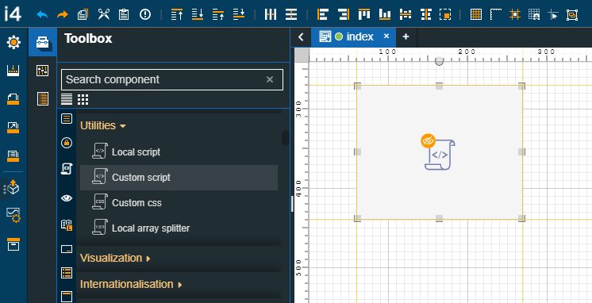The image size is (592, 303).
Task: Clear the Search component field
Action: point(270,79)
